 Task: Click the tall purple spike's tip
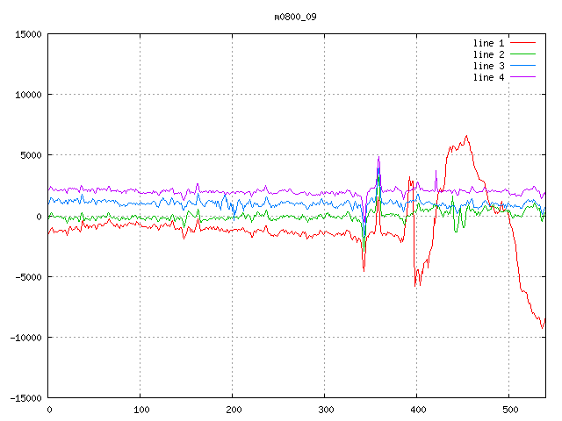pyautogui.click(x=378, y=158)
